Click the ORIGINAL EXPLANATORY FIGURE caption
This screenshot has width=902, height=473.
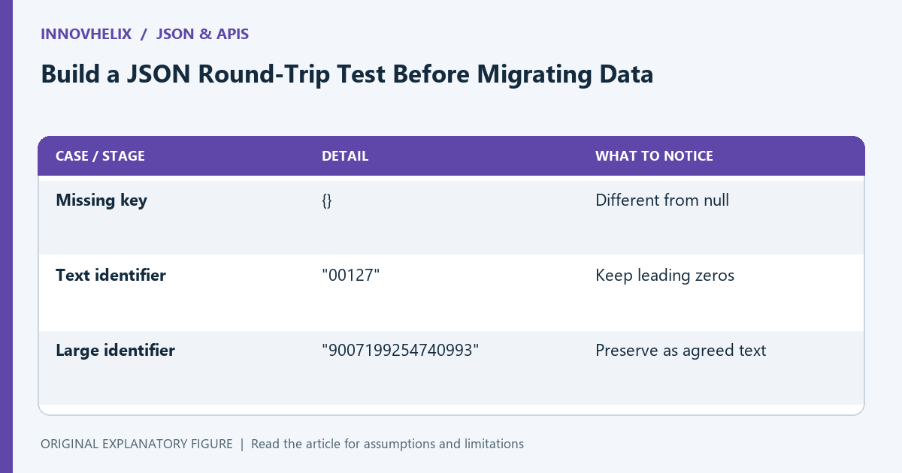coord(137,444)
